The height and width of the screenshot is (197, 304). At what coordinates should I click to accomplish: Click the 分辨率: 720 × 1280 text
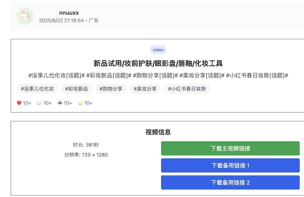(86, 155)
